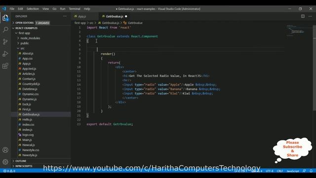Open the View menu
This screenshot has width=316, height=178.
tap(45, 9)
